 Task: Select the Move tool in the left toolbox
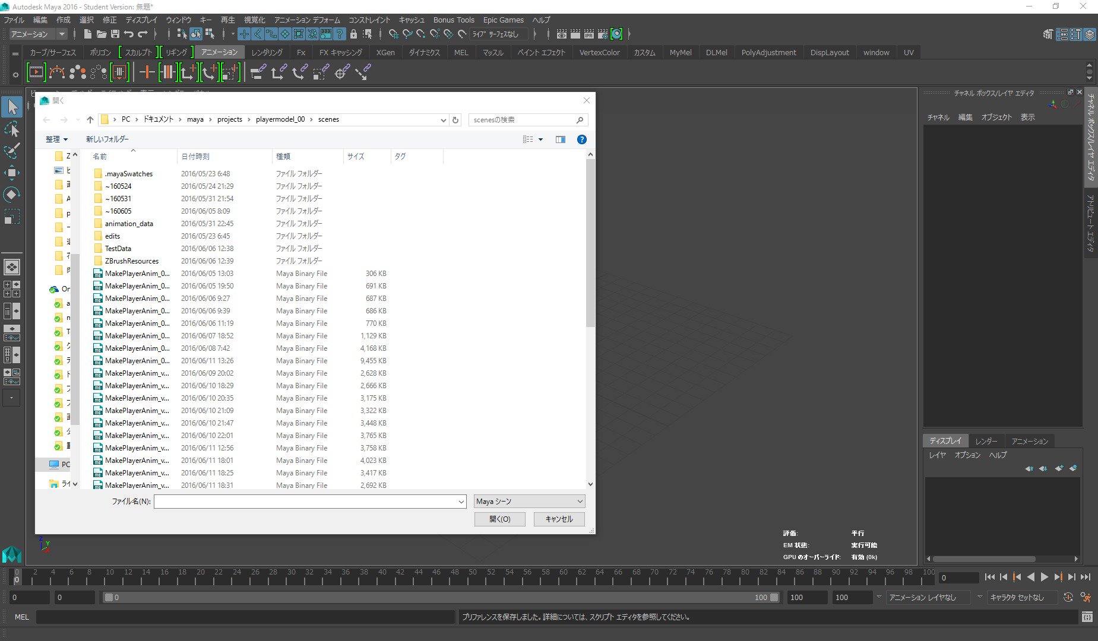[12, 173]
